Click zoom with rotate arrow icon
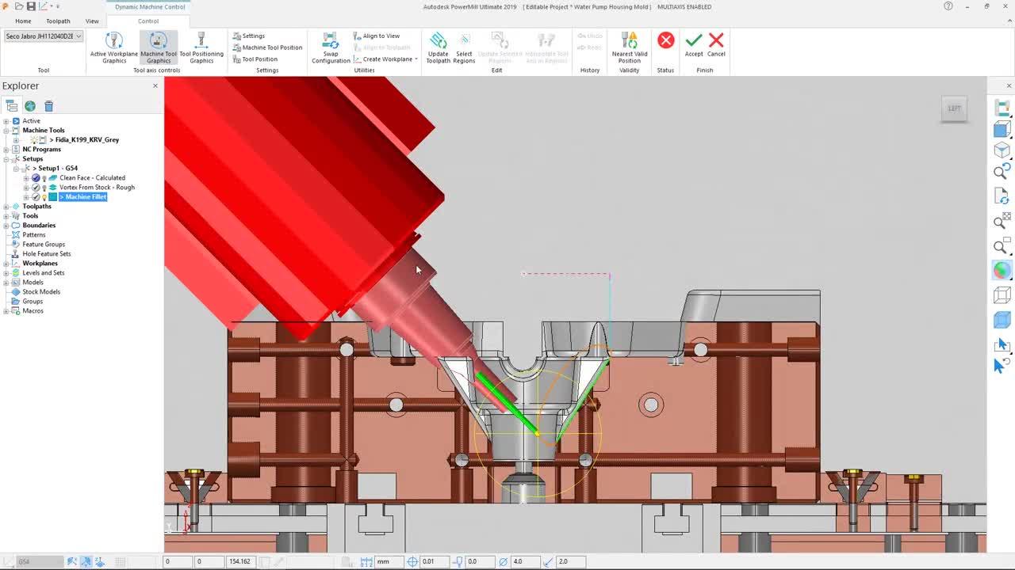 click(1002, 171)
